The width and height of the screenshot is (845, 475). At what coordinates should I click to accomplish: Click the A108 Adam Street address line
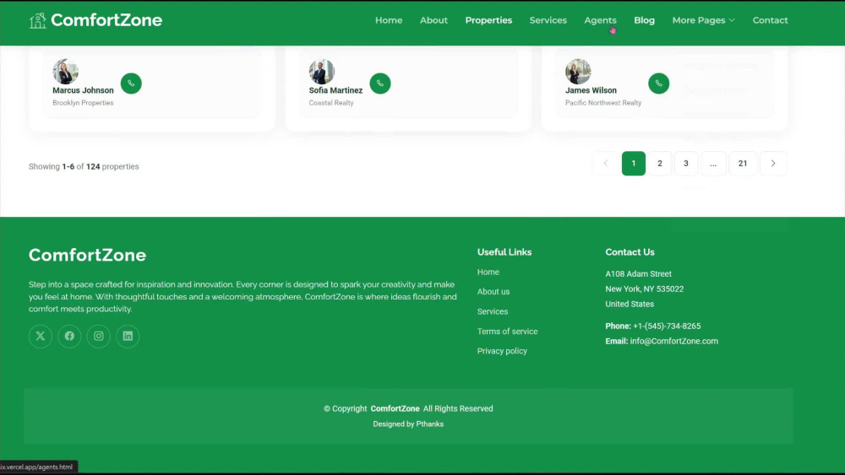point(638,274)
